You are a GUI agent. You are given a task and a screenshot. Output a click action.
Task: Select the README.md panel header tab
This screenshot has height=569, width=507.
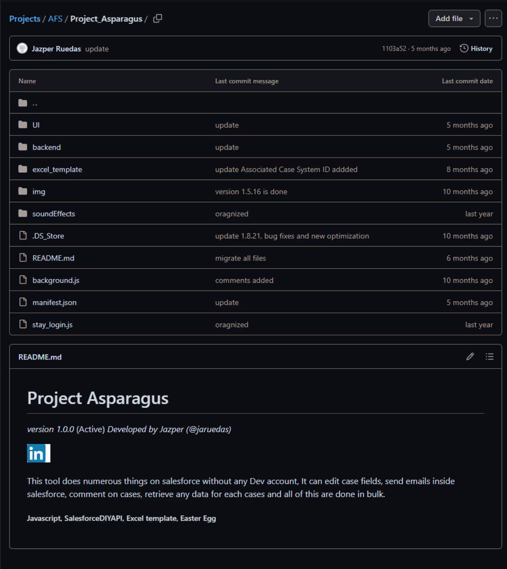[x=40, y=356]
